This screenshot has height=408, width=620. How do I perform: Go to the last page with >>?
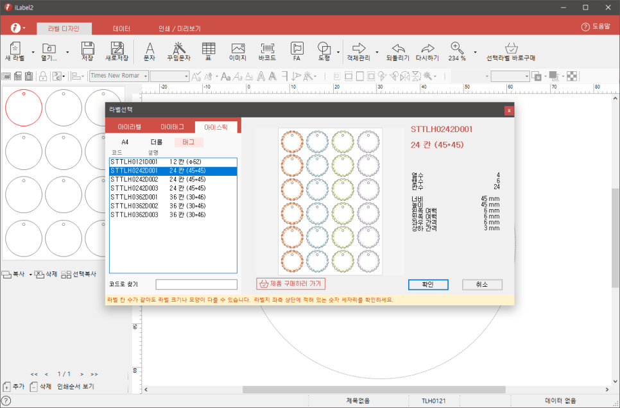(x=94, y=374)
